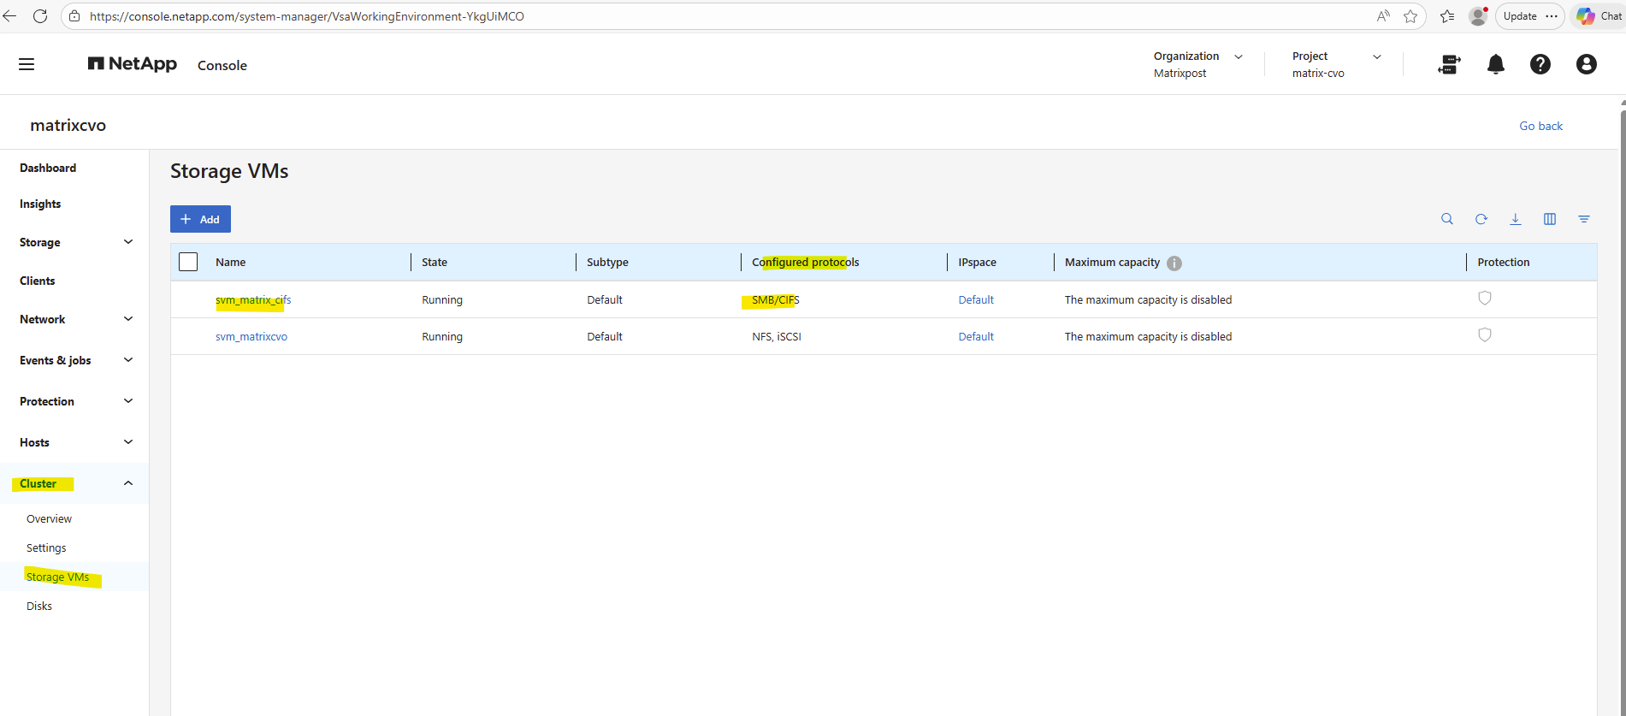Open the hamburger navigation menu
This screenshot has height=716, width=1626.
click(x=27, y=64)
